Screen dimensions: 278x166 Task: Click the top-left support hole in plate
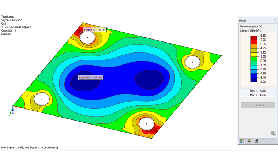tap(87, 37)
